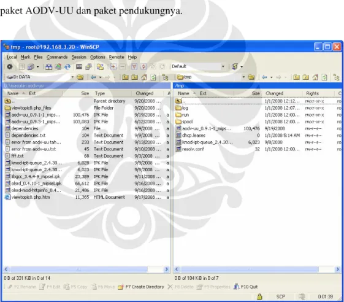Image resolution: width=344 pixels, height=302 pixels.
Task: Go back in local panel history
Action: tap(93, 77)
